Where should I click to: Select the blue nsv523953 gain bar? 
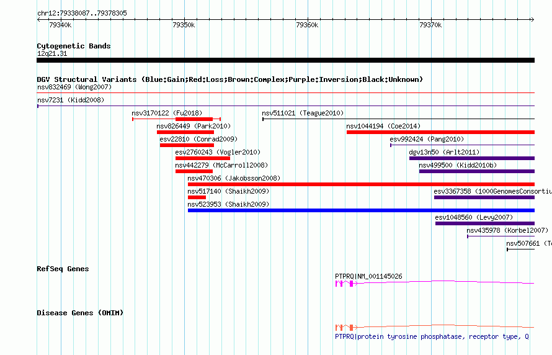(361, 210)
